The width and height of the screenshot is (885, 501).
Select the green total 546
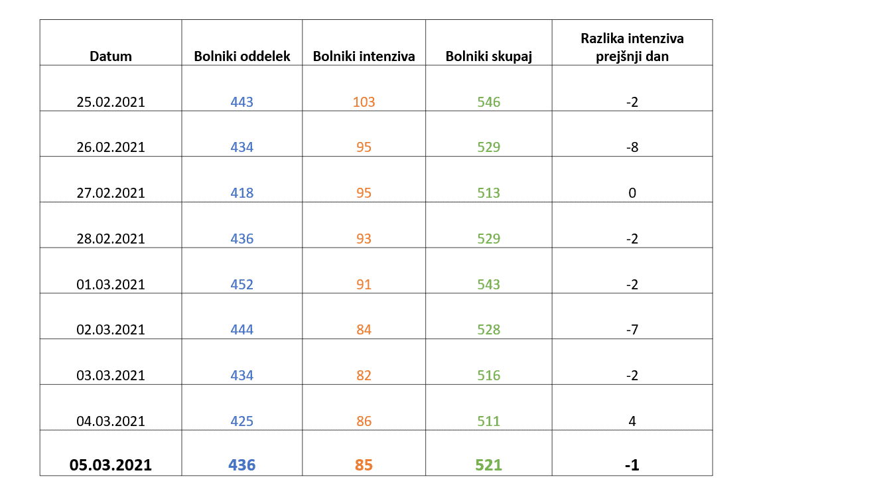(489, 102)
